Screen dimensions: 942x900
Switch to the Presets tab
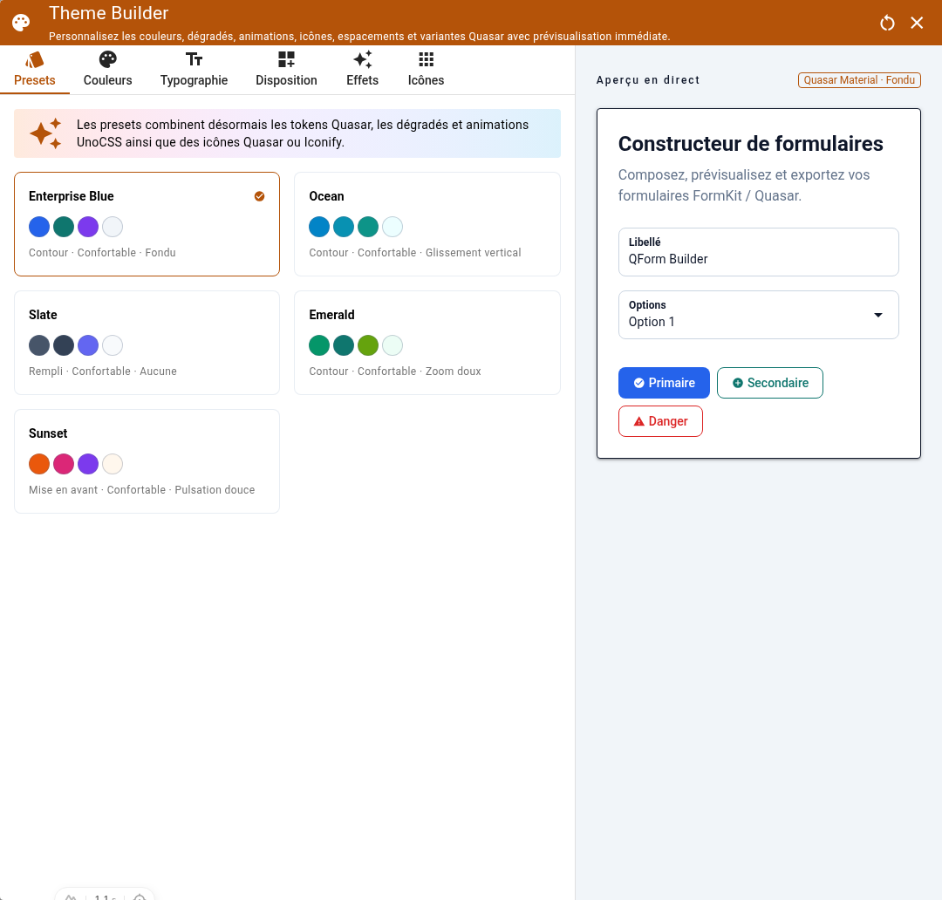click(35, 70)
